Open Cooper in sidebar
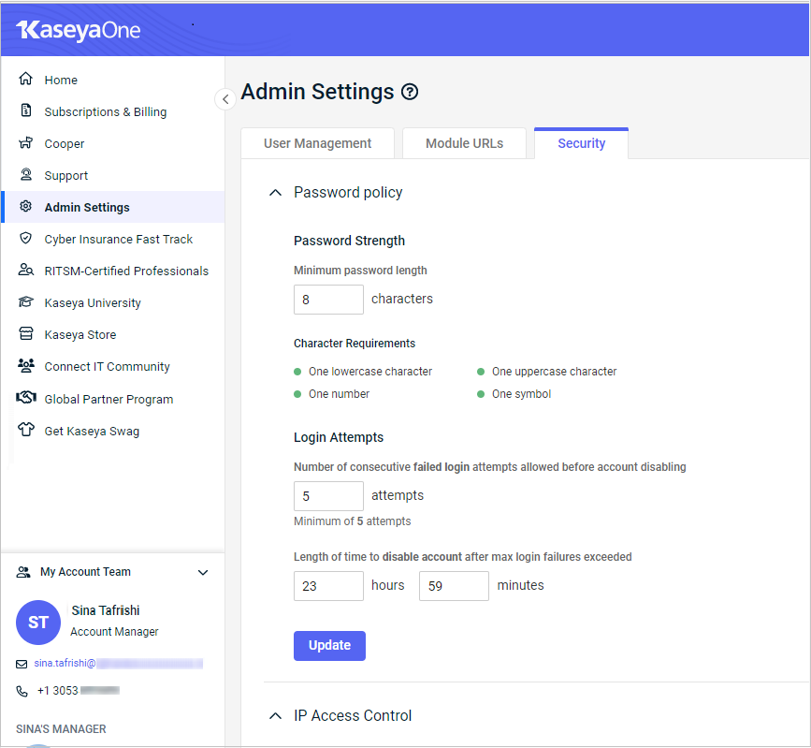 coord(65,144)
